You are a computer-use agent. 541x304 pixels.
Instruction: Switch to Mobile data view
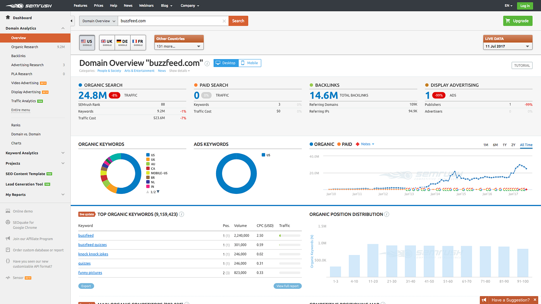250,63
